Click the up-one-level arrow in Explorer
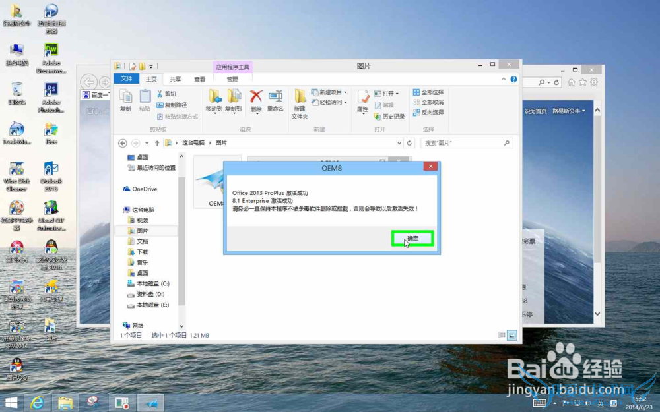This screenshot has width=660, height=412. point(157,143)
